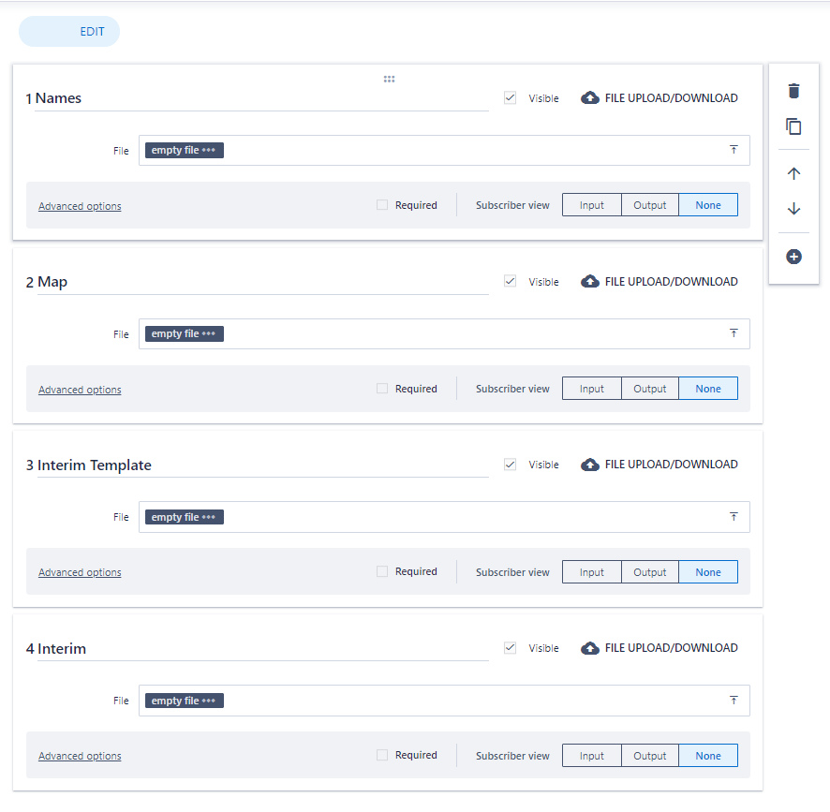
Task: Delete the section using the trash icon
Action: (x=793, y=91)
